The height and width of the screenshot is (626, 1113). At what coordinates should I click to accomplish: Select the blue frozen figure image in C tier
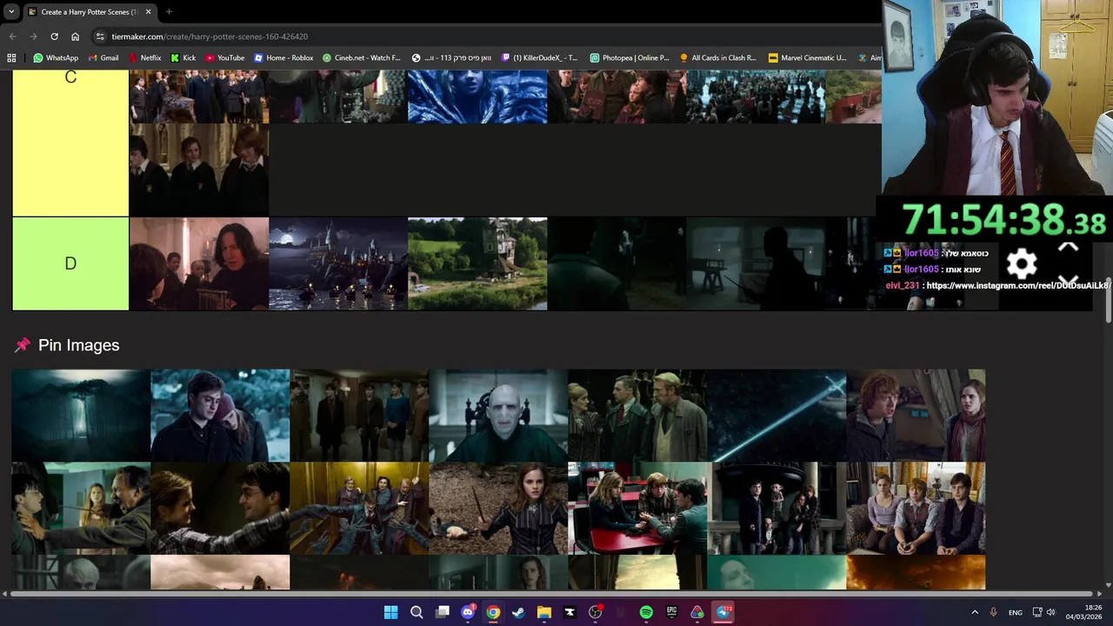[x=477, y=97]
